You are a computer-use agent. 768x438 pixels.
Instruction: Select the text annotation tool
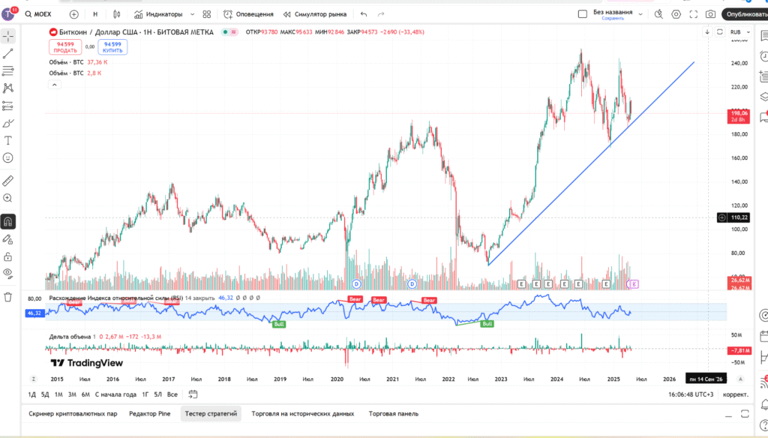(7, 140)
